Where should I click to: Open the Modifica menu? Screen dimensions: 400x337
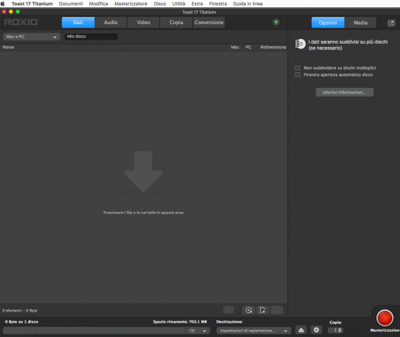pos(99,3)
